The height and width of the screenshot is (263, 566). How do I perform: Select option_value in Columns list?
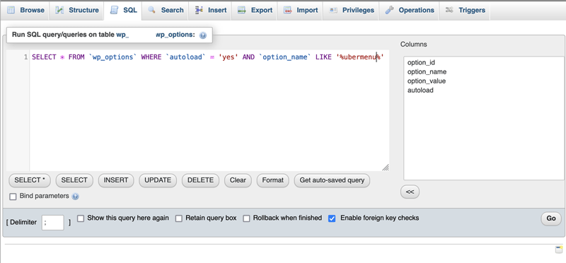coord(427,81)
